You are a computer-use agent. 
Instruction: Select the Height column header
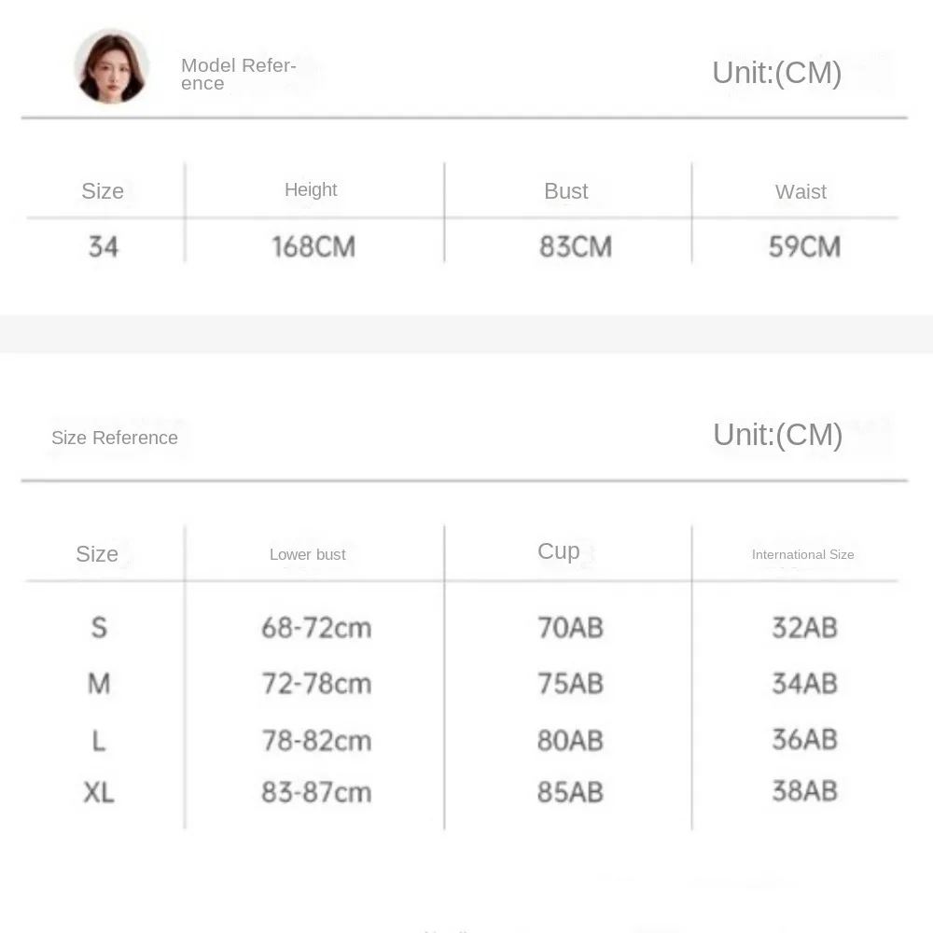pos(311,189)
